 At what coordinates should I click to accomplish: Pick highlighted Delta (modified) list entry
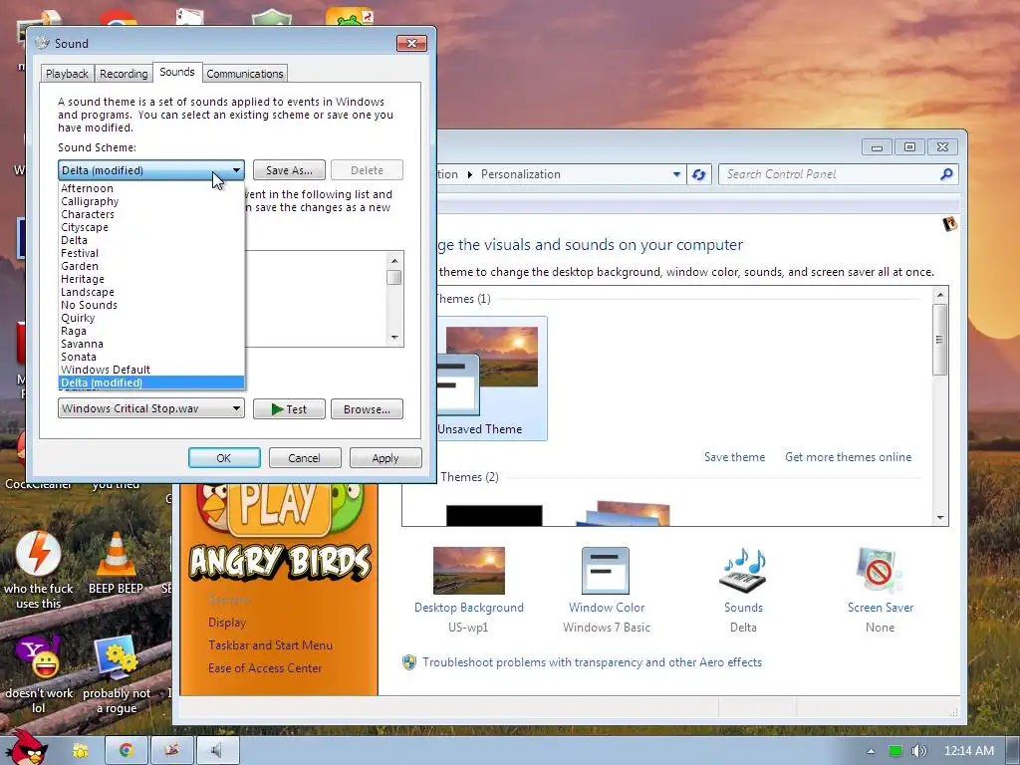[151, 382]
